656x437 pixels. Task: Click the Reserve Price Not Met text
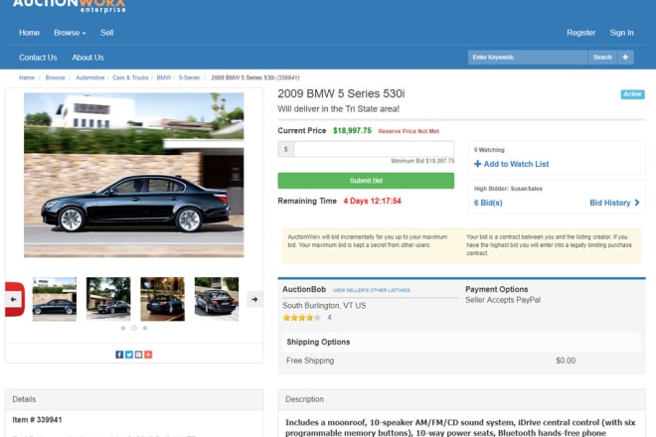(409, 131)
